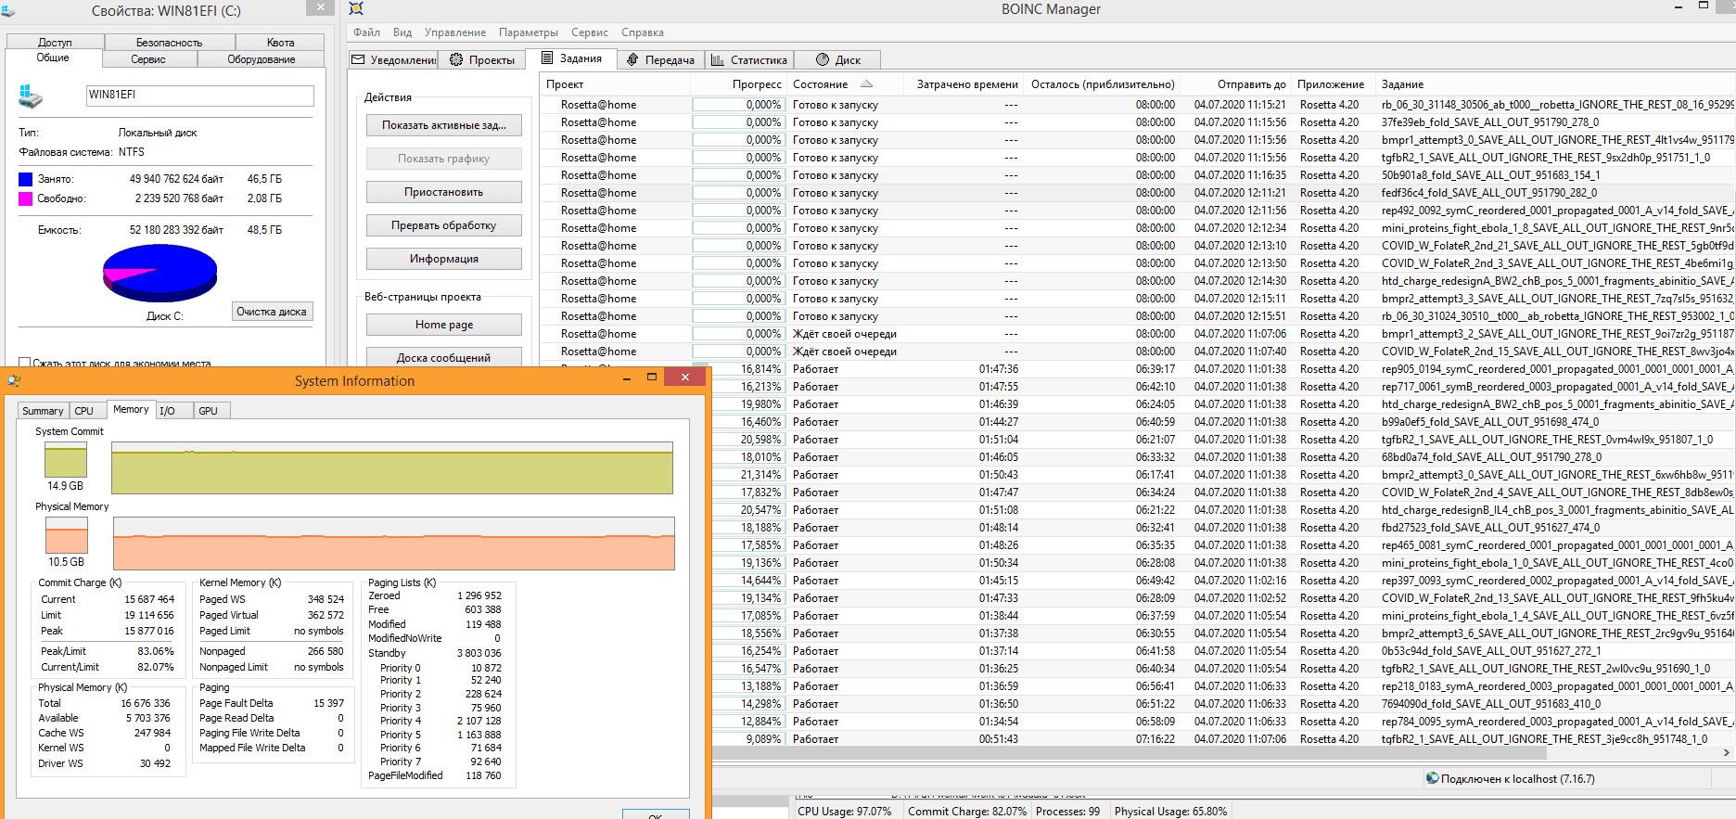Switch to Доступ tab in disk properties
The width and height of the screenshot is (1736, 819).
(55, 43)
